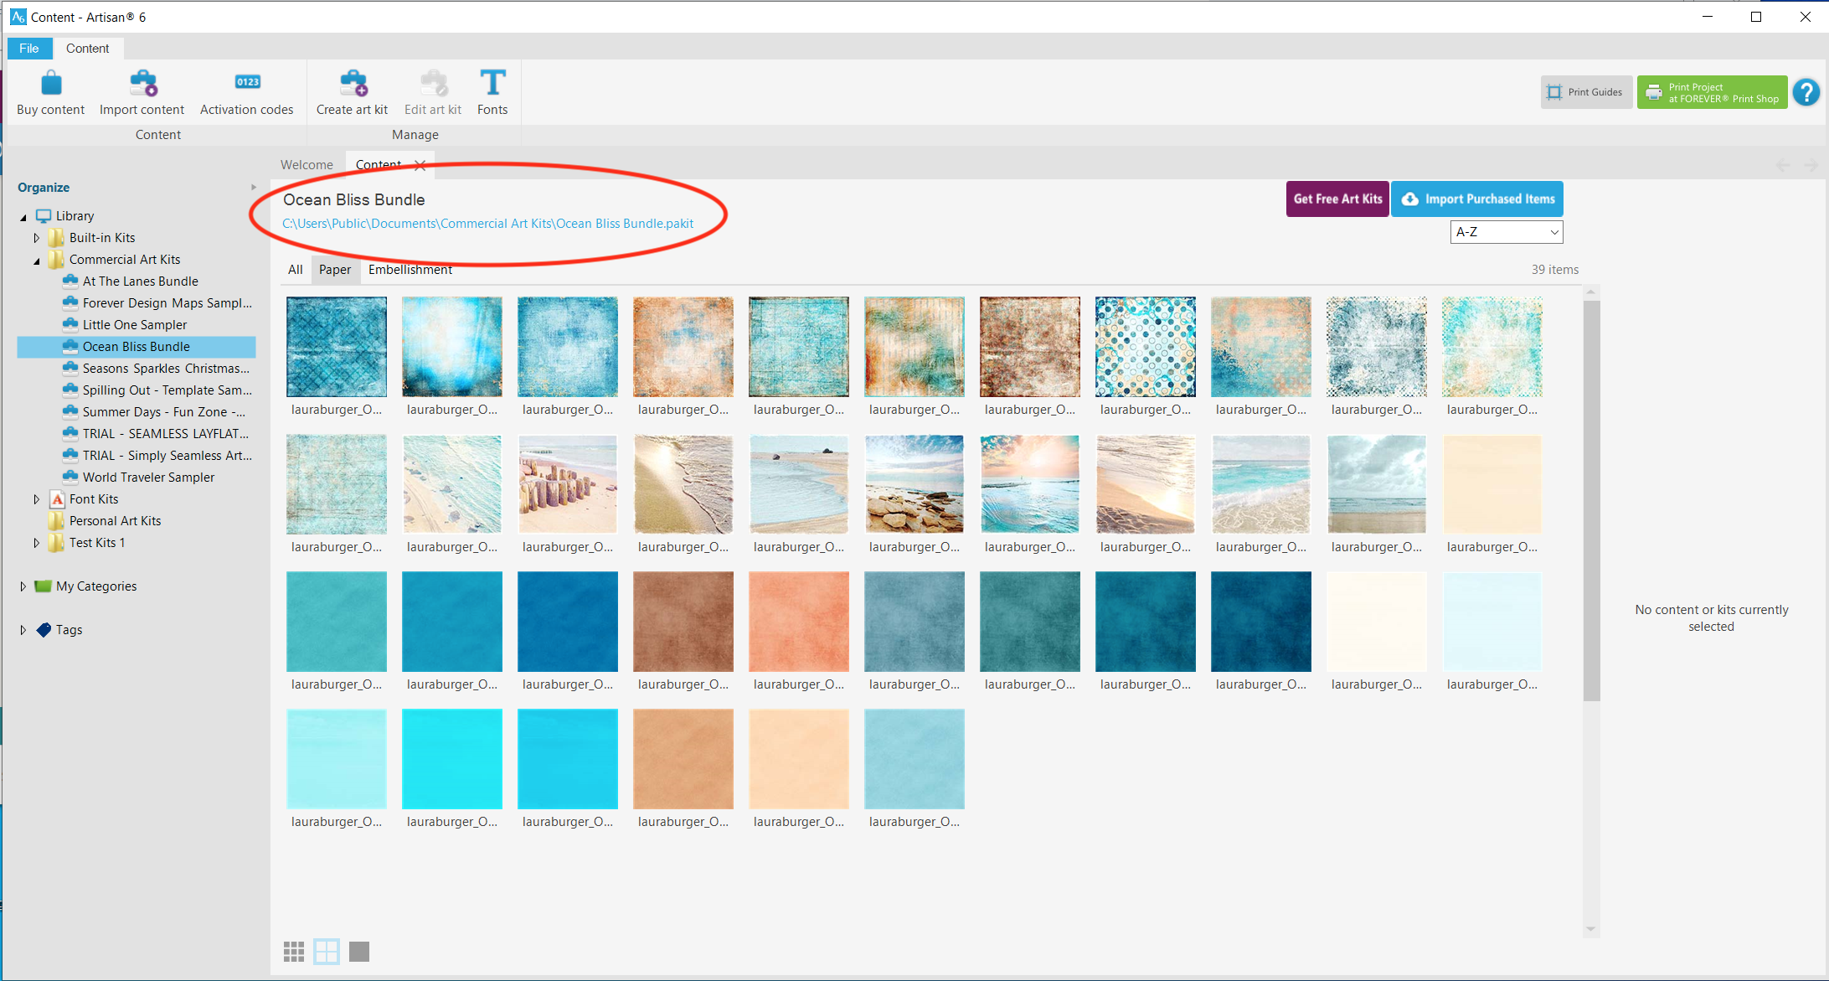Screen dimensions: 1829x981
Task: Show All content filter
Action: point(296,270)
